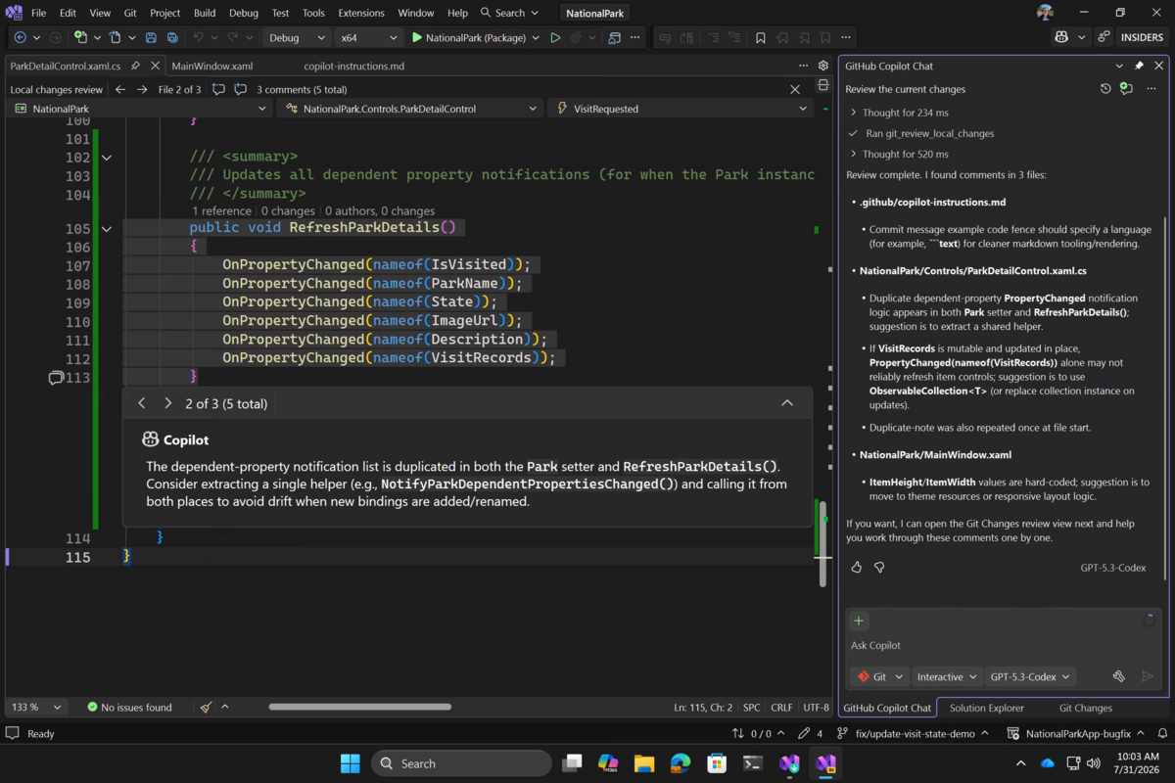Click the Search box in title bar
Screen dimensions: 1175x783
(x=510, y=13)
